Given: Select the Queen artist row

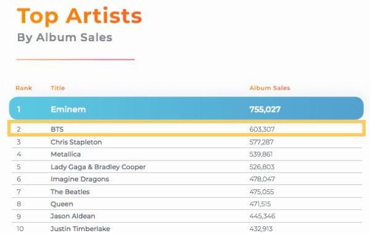Looking at the screenshot, I should click(x=187, y=204).
